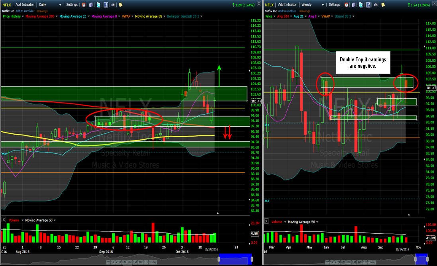Click the 9.5M volume label in Daily chart
Viewport: 437px width, 266px height.
point(255,234)
